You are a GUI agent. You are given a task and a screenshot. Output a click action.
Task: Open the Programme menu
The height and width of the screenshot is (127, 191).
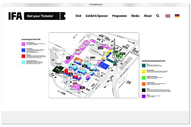tap(119, 16)
